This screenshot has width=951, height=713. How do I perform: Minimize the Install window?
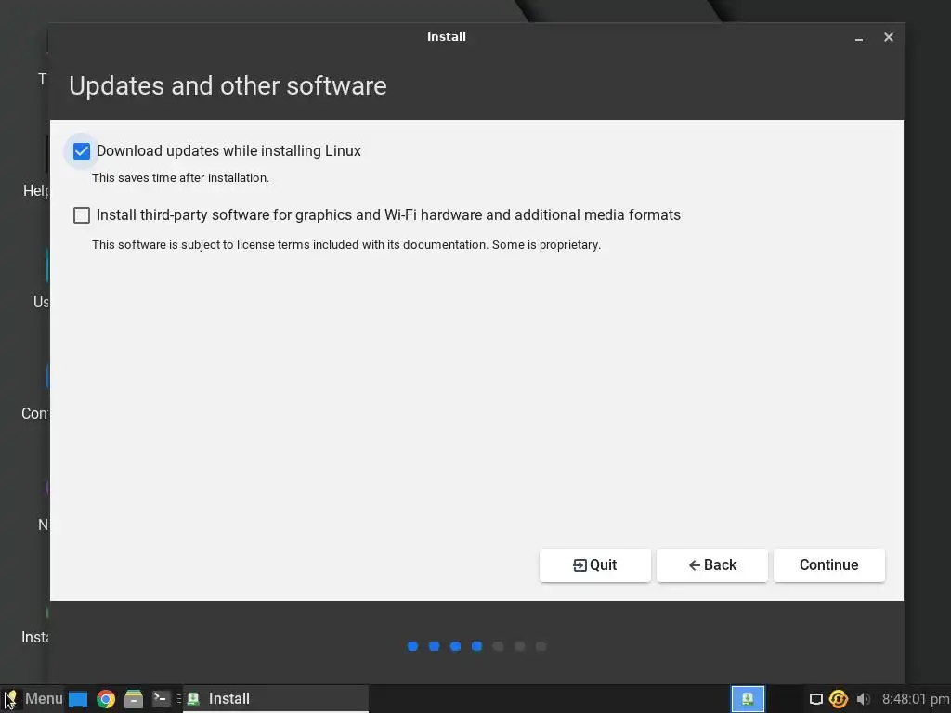[x=859, y=37]
